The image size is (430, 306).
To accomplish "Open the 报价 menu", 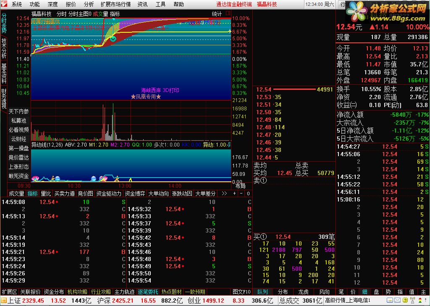I will coord(71,4).
